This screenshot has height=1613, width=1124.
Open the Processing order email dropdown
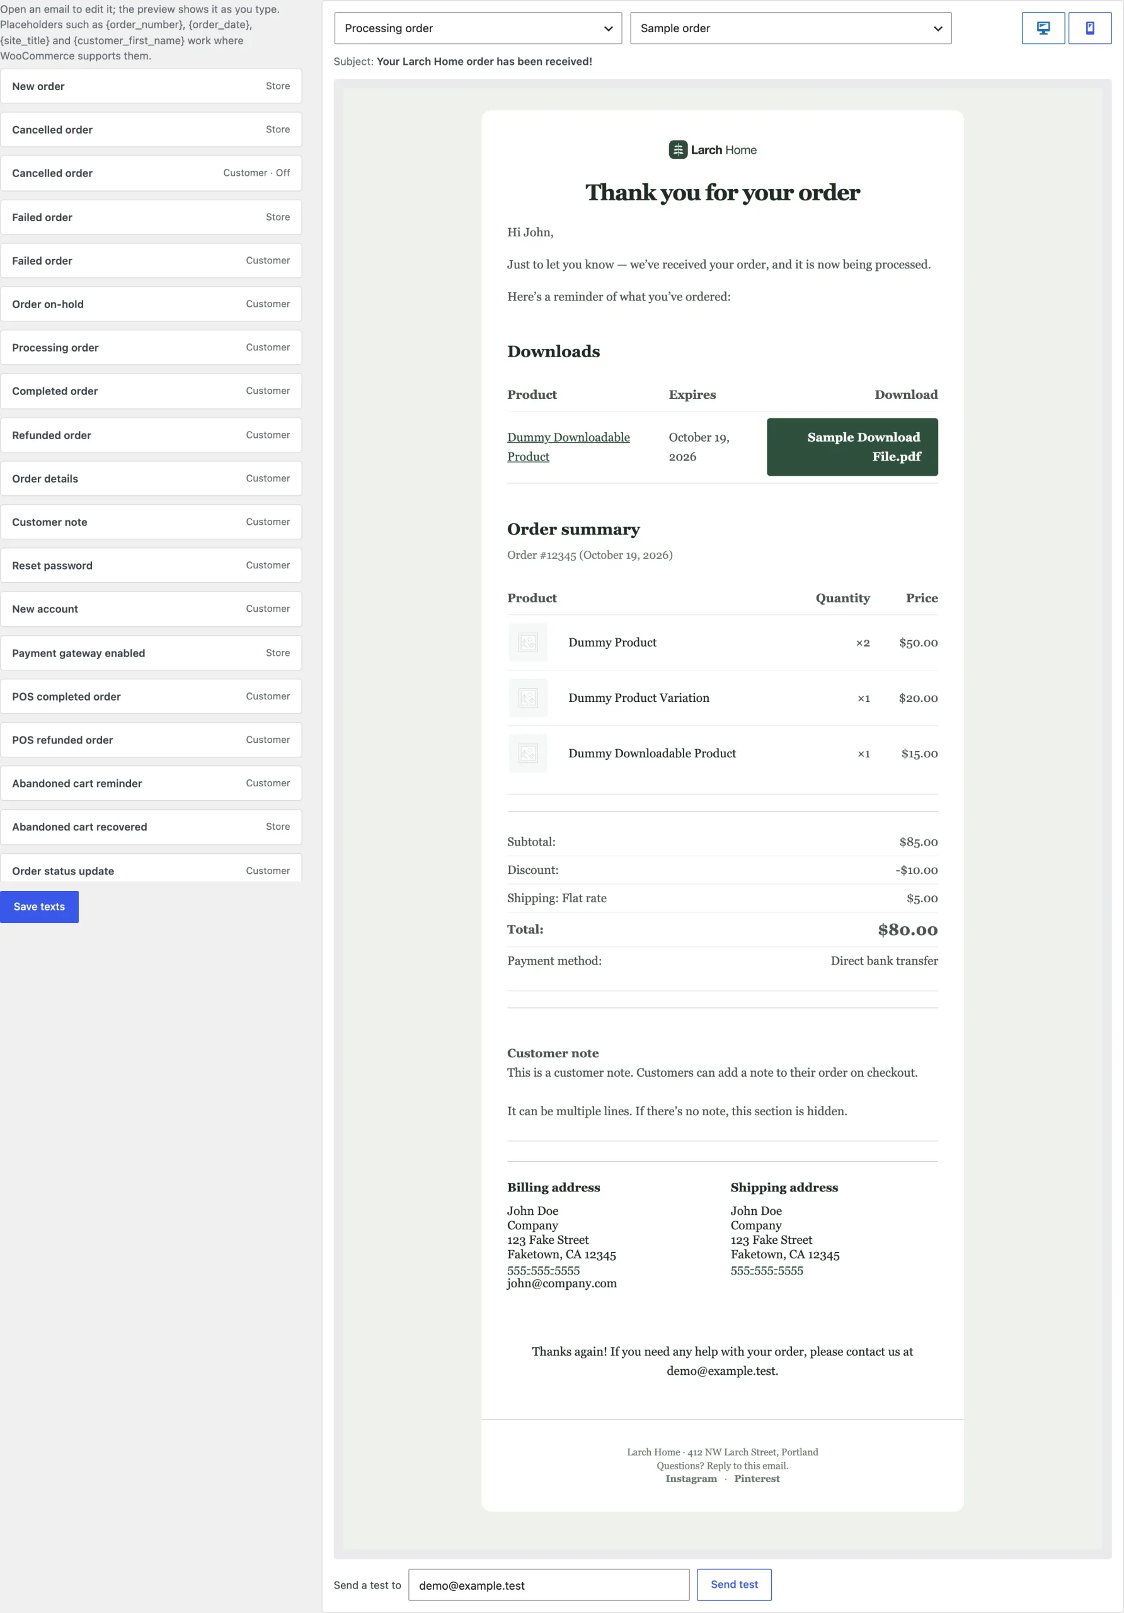tap(478, 28)
